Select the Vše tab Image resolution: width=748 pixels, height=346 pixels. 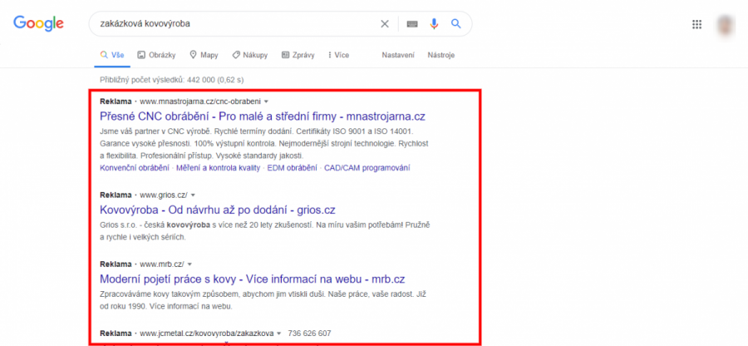[112, 56]
